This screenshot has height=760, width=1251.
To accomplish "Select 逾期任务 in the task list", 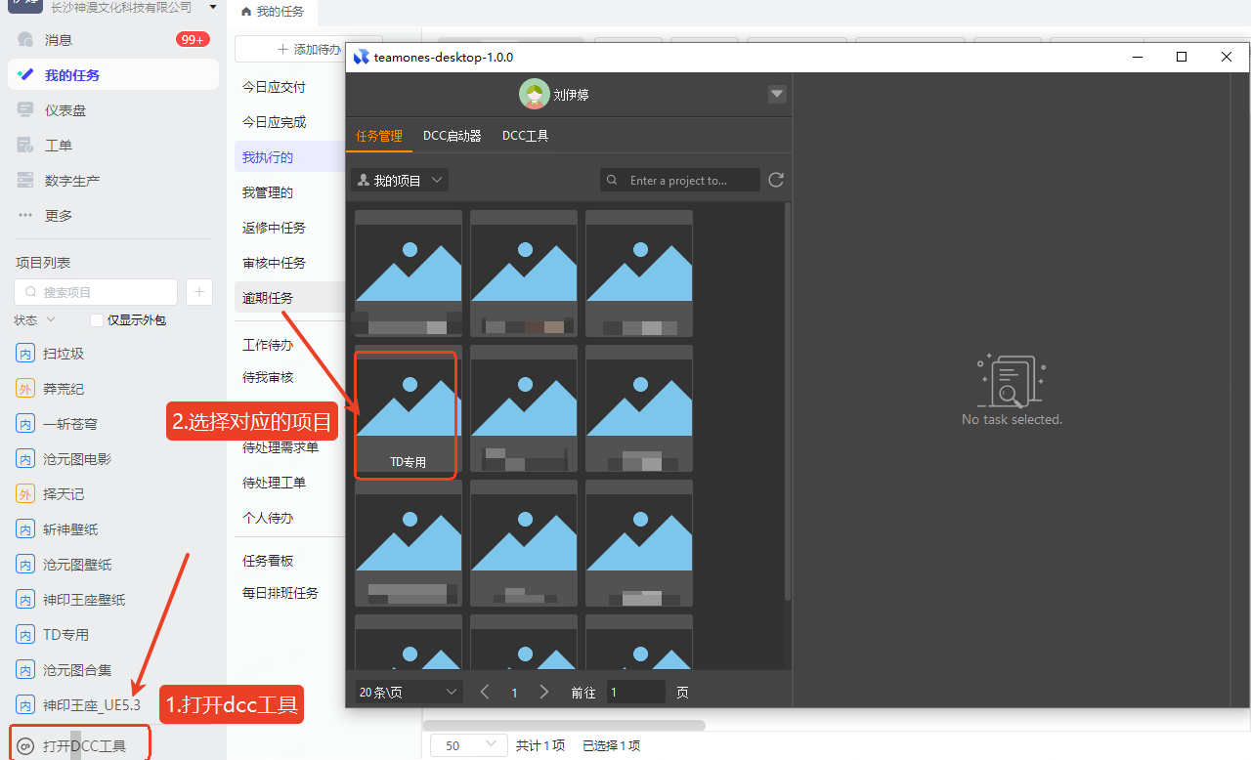I will [x=268, y=298].
